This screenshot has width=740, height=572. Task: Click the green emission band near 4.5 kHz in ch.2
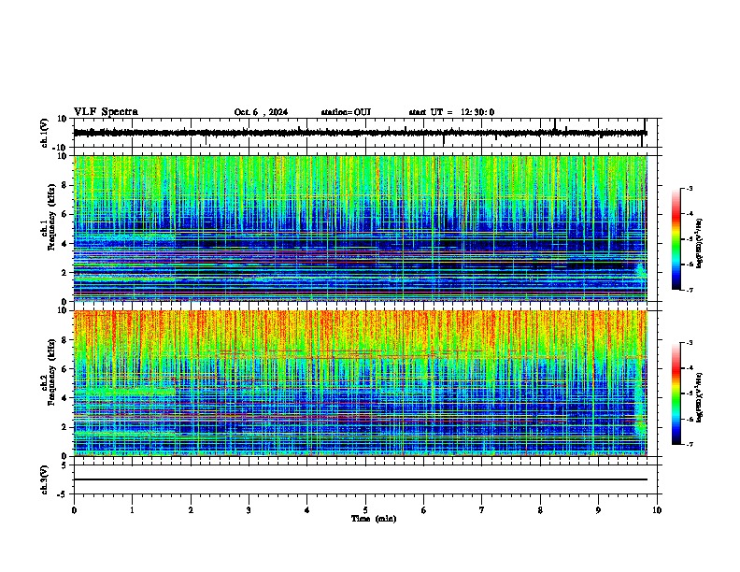[x=125, y=392]
